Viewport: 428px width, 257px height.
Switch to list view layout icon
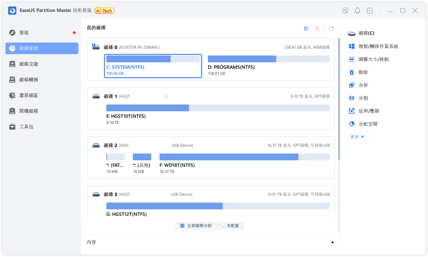317,29
